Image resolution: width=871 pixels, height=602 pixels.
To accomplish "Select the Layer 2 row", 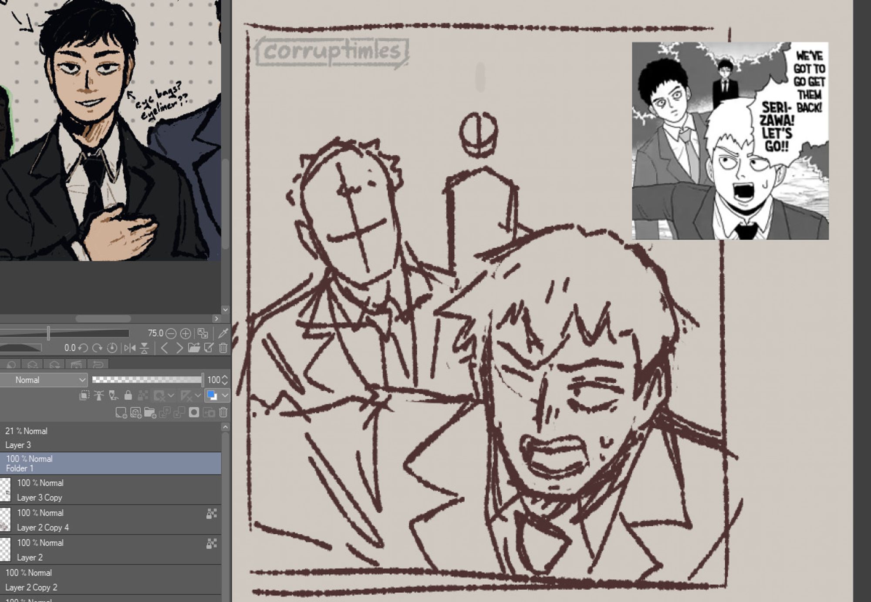I will (x=111, y=550).
